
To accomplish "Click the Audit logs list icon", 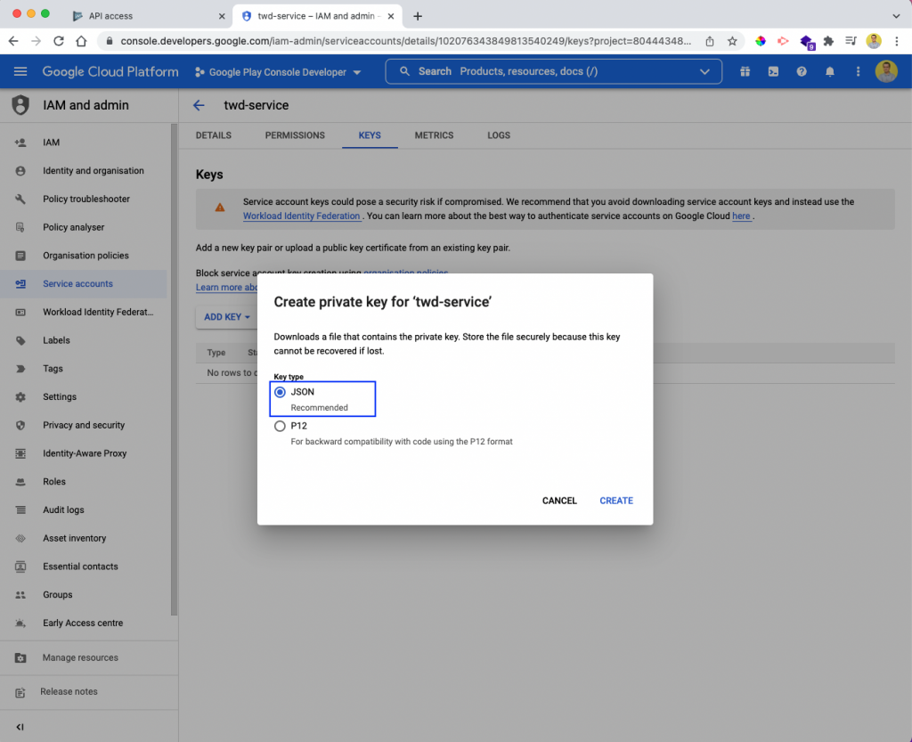I will tap(20, 510).
